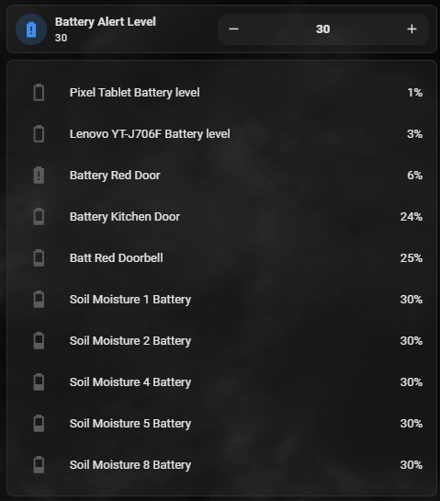The width and height of the screenshot is (440, 501).
Task: Click the Batt Red Doorbell battery icon
Action: pos(39,257)
